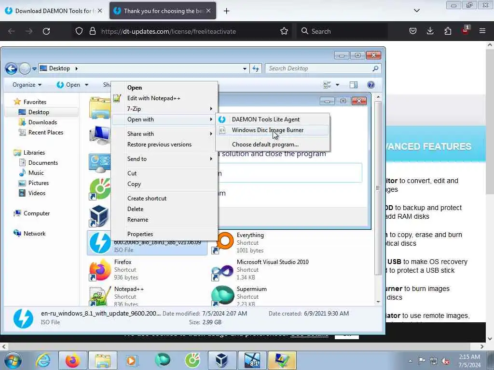The image size is (494, 370).
Task: Click the Everything shortcut icon
Action: click(x=223, y=243)
